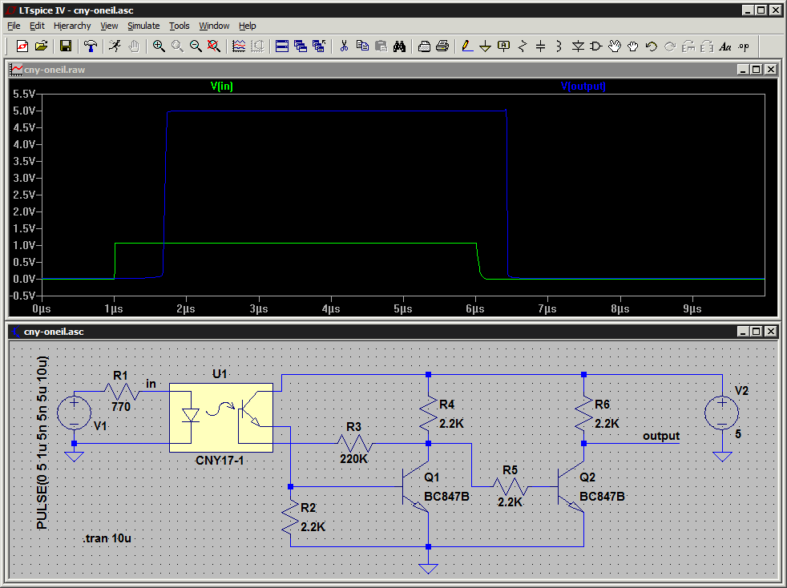Screen dimensions: 787x588
Task: Place a Ground symbol tool
Action: pos(486,46)
